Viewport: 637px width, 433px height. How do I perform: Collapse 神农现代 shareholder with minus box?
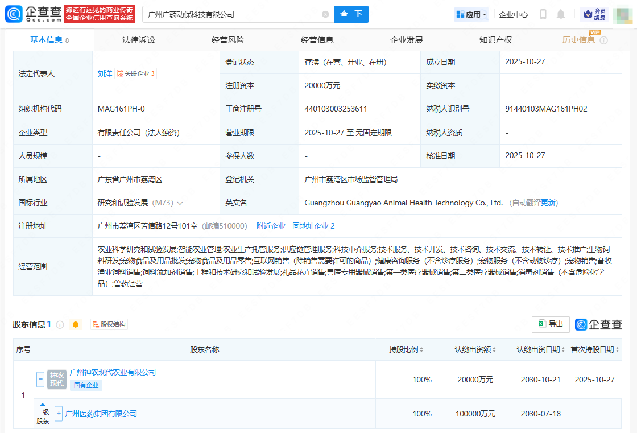pyautogui.click(x=39, y=380)
